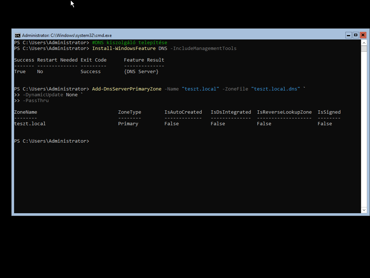The image size is (370, 278).
Task: Click the Install-WindowsFeature command text
Action: click(124, 49)
